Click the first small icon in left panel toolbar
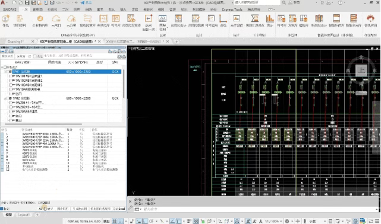 pos(2,52)
